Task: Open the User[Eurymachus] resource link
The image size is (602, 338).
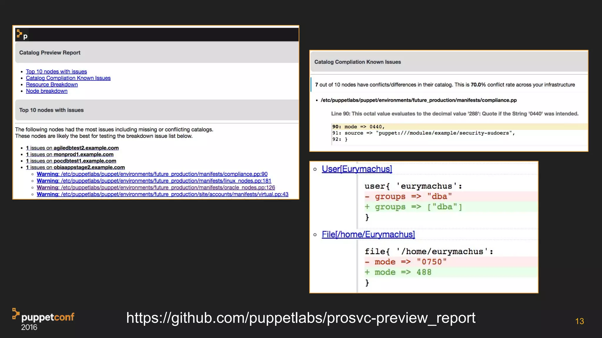Action: [357, 169]
